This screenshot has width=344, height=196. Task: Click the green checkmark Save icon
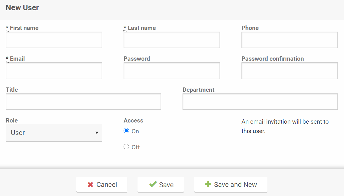point(153,184)
